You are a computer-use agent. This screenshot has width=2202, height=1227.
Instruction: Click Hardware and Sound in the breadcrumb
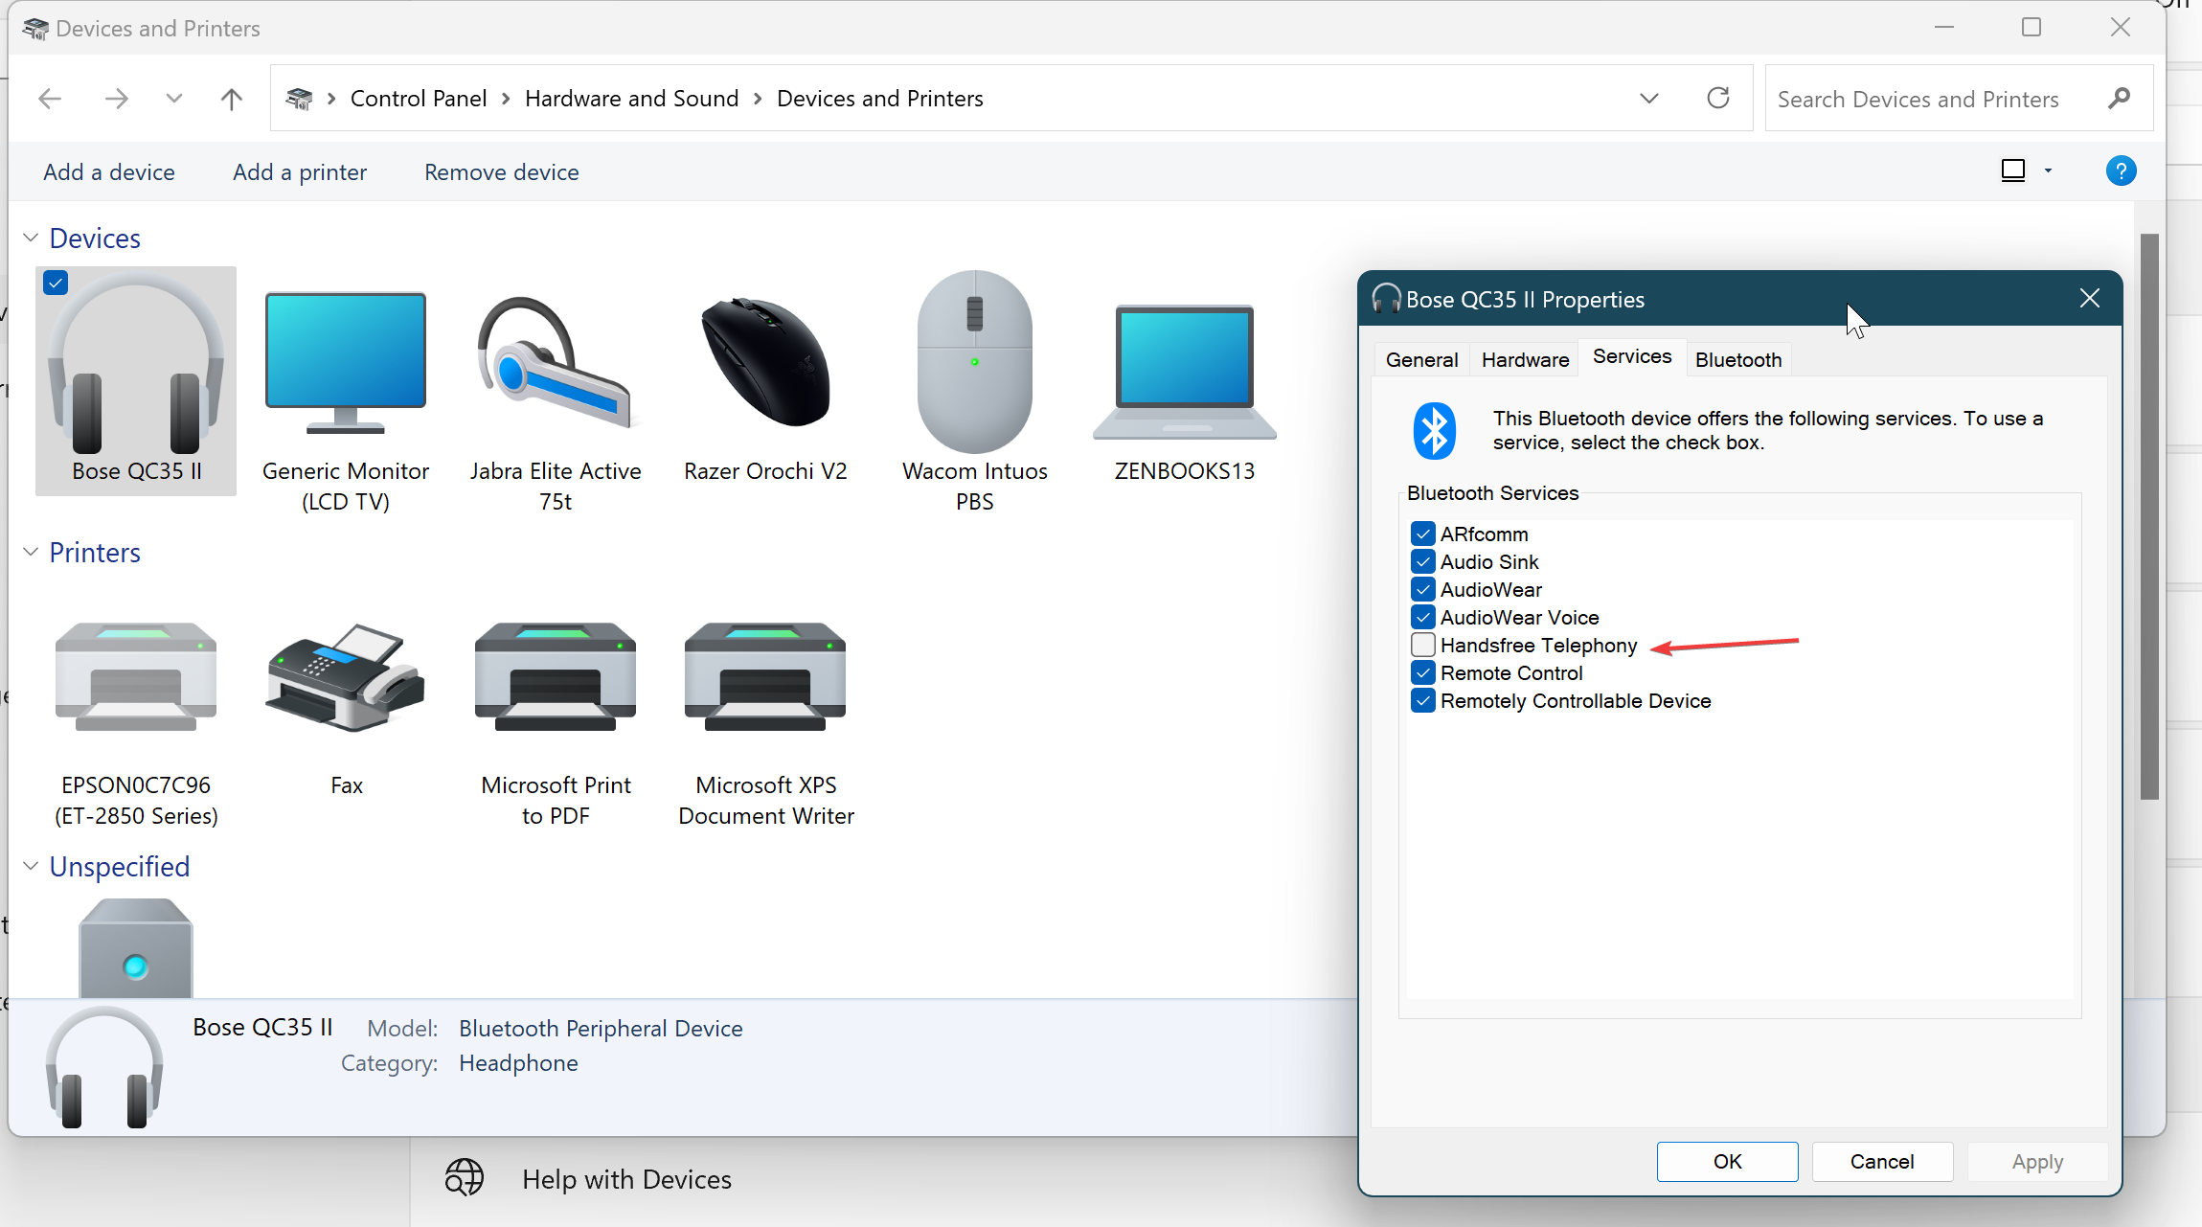[x=631, y=99]
